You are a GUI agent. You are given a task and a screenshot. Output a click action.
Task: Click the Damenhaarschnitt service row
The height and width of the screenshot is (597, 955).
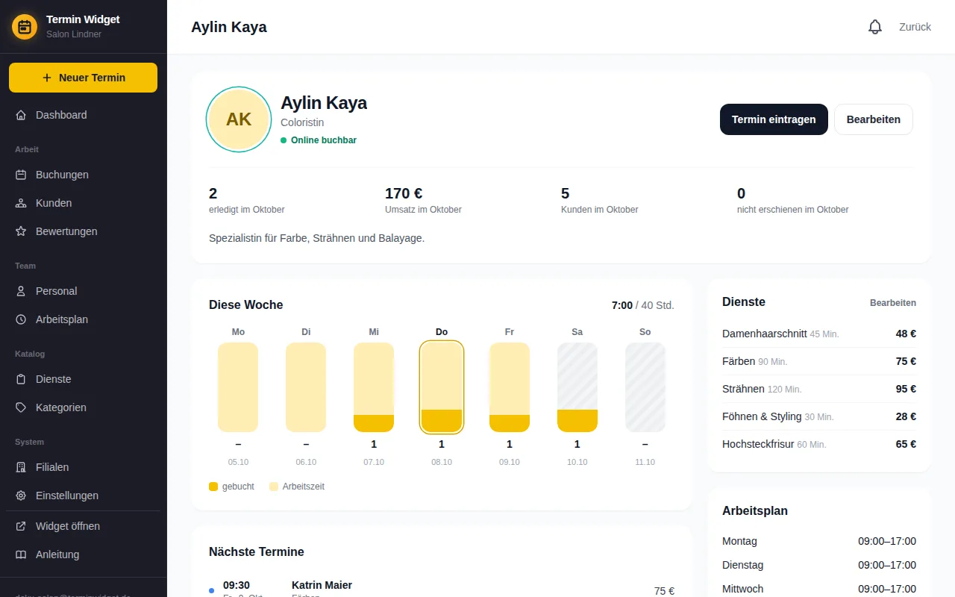(x=819, y=334)
